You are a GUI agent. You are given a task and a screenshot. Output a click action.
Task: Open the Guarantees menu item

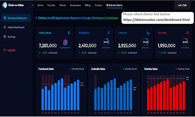75,5
